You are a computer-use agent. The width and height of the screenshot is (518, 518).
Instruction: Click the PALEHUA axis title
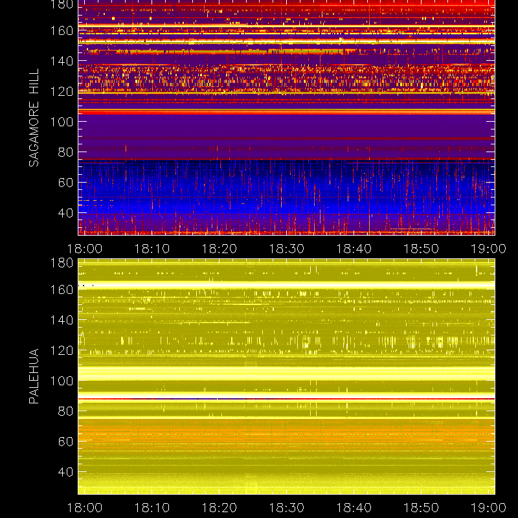[x=34, y=376]
